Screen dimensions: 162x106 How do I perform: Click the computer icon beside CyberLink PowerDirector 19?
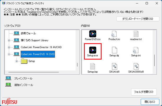click(16, 47)
